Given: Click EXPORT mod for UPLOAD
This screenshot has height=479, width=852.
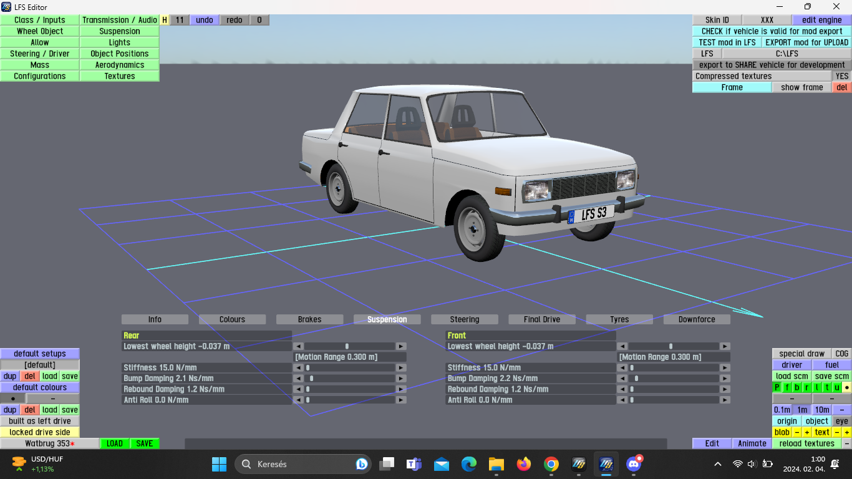Looking at the screenshot, I should (x=806, y=42).
